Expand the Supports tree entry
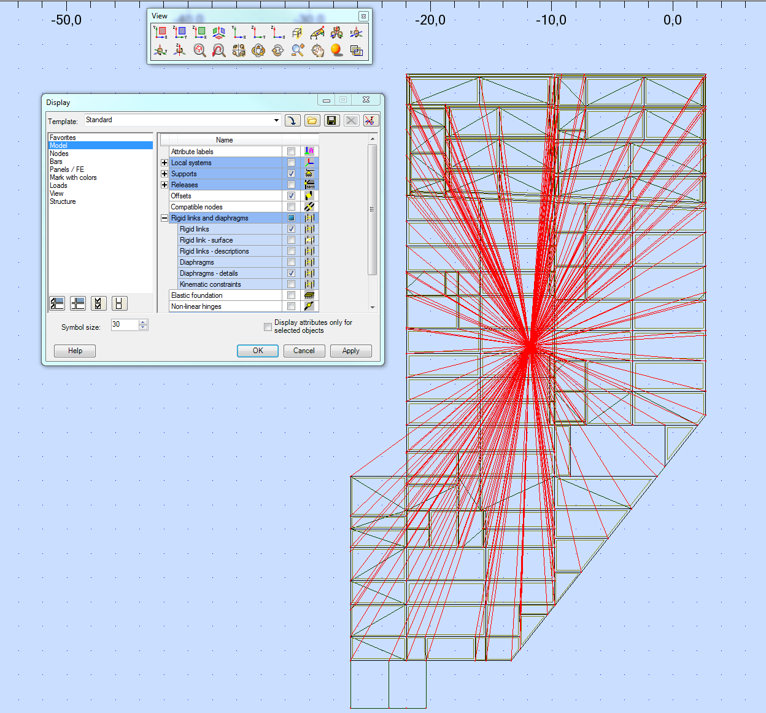The height and width of the screenshot is (713, 766). (x=164, y=174)
